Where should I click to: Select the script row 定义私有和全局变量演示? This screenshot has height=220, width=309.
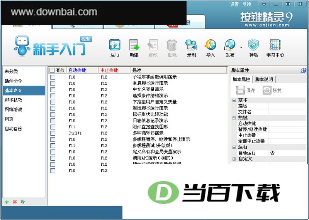138,152
